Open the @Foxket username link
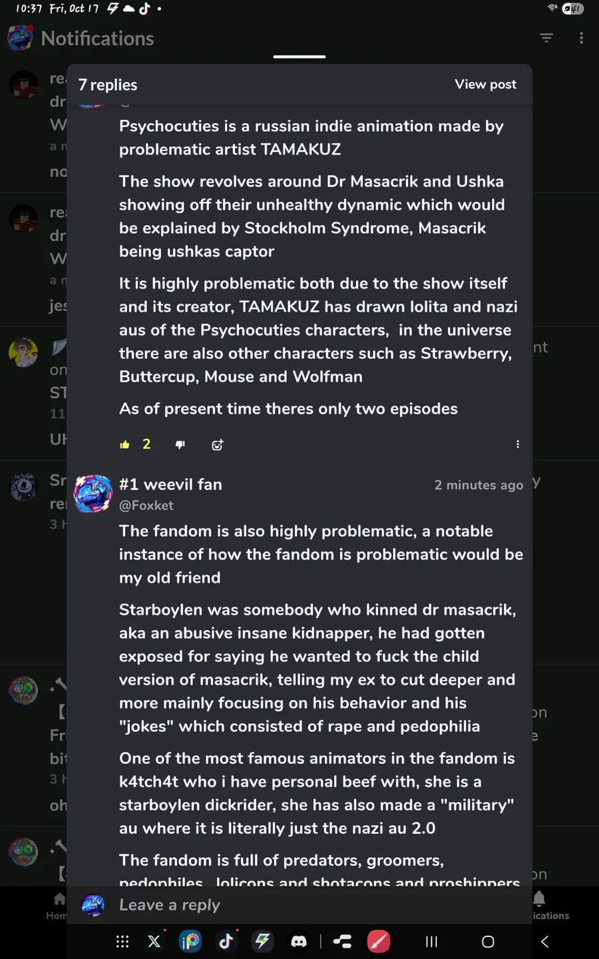Image resolution: width=599 pixels, height=959 pixels. click(146, 505)
